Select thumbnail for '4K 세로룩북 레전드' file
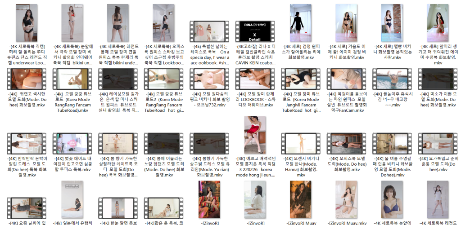Screen dimensions: 461x225 coord(438,199)
